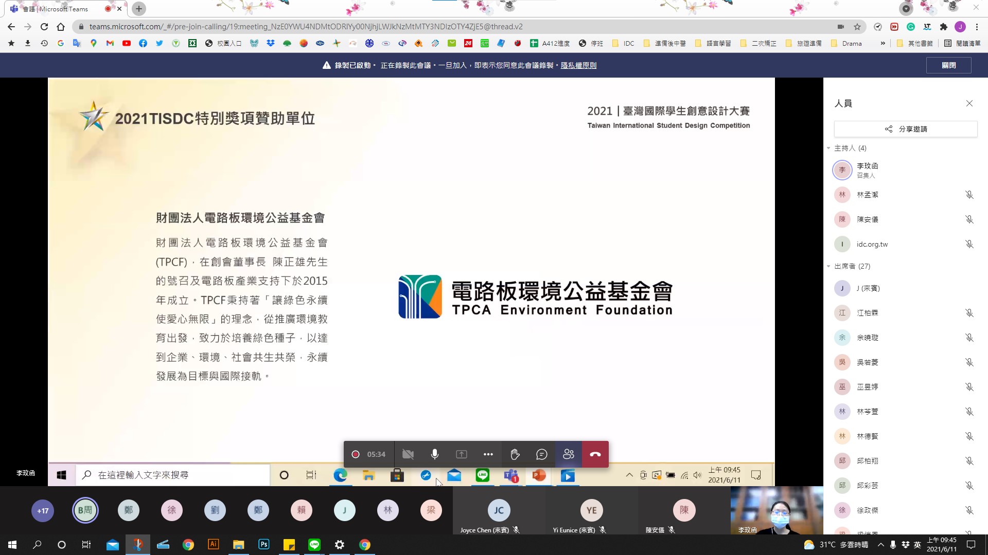Unmute the microphone in meeting controls
Screen dimensions: 988x555
click(434, 454)
